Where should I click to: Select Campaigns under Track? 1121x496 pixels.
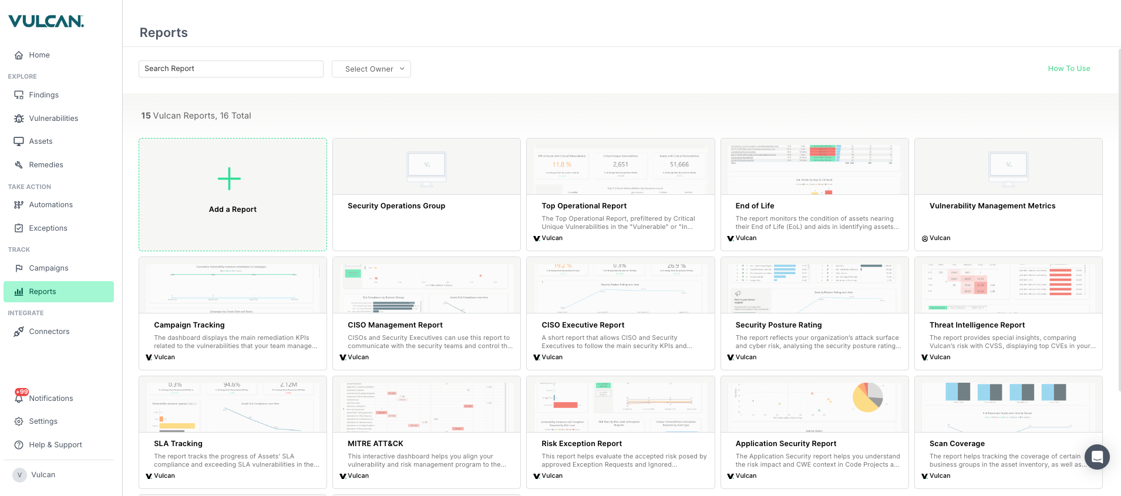(x=49, y=268)
